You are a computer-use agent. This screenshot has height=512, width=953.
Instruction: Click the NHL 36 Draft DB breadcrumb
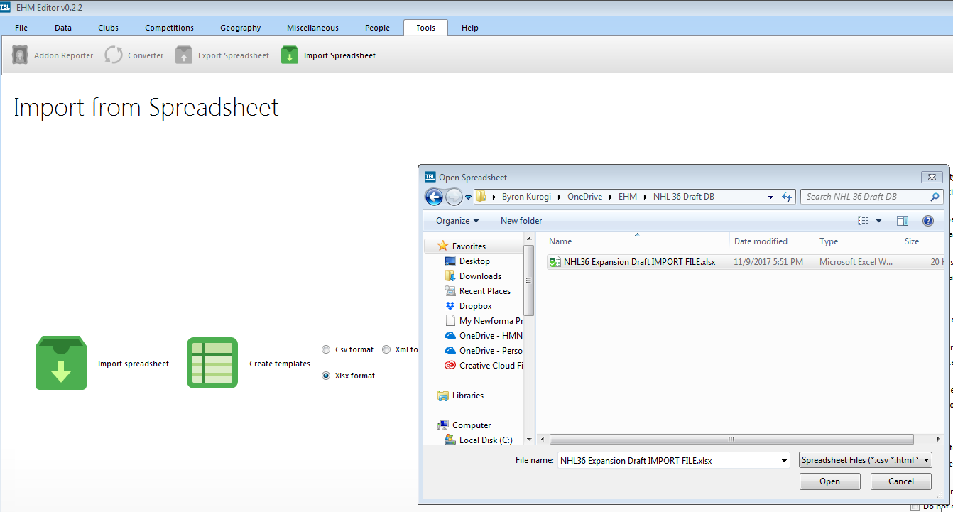pyautogui.click(x=683, y=197)
